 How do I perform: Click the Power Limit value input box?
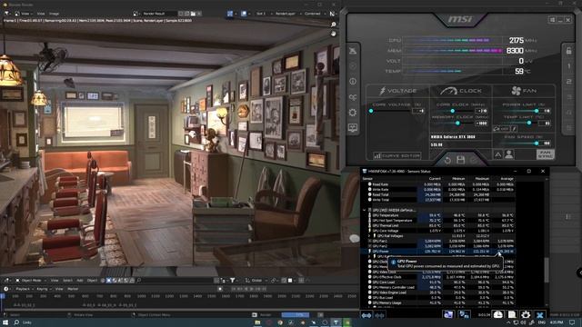545,111
